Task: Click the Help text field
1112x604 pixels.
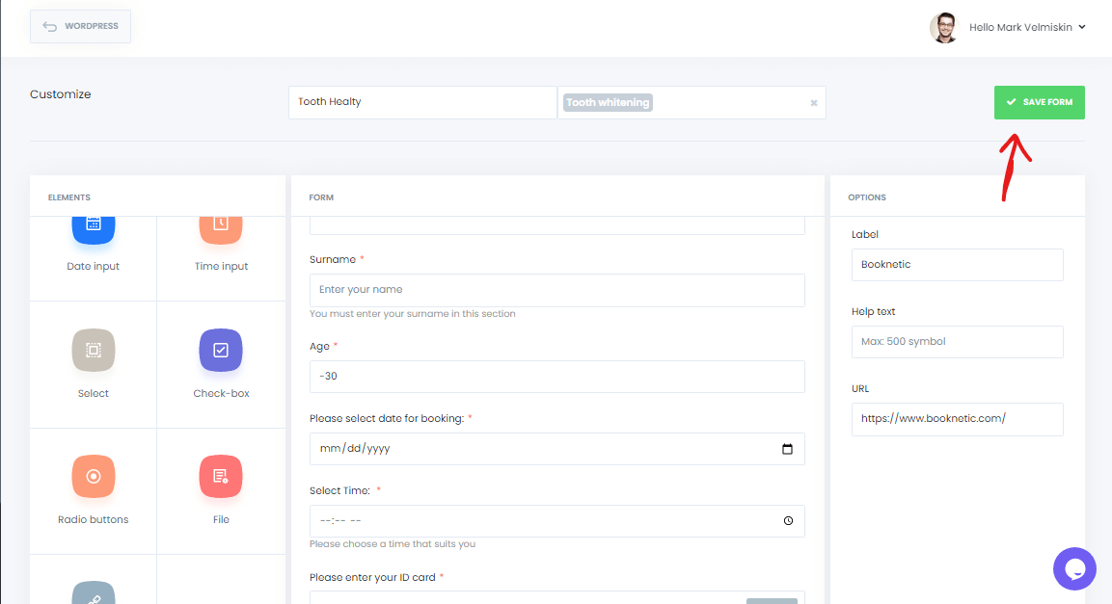Action: [957, 342]
